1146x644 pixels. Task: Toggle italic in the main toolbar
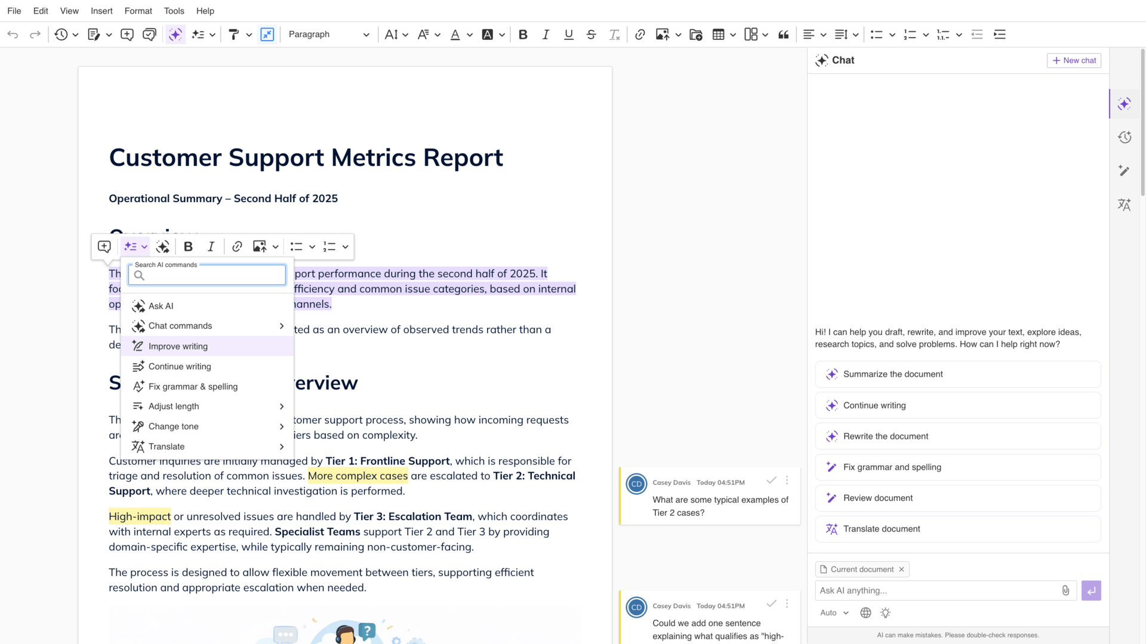(x=546, y=35)
